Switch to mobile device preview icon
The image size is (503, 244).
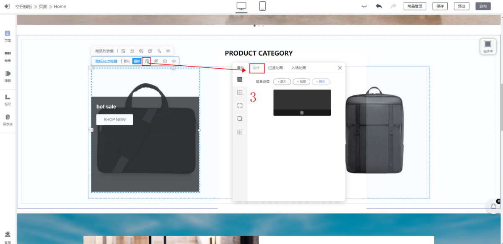[x=262, y=6]
